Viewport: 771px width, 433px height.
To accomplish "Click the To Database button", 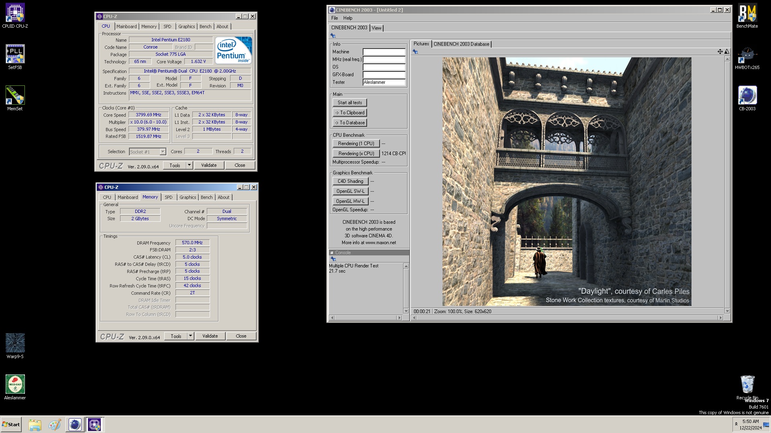I will point(350,123).
